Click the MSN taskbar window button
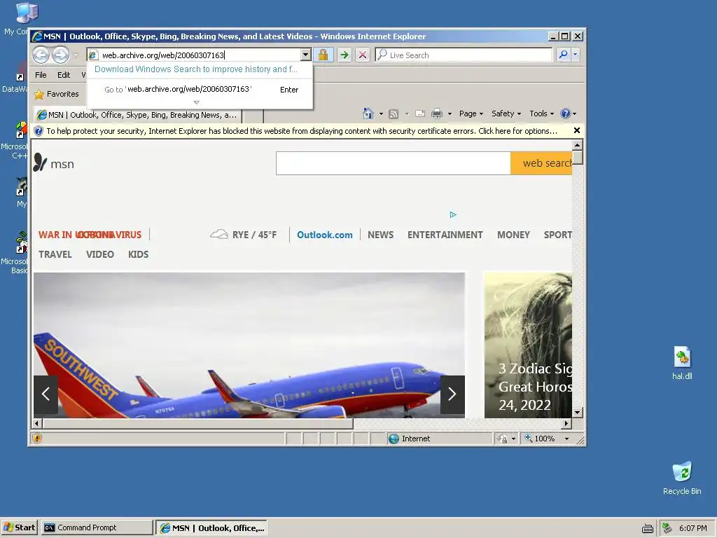The image size is (717, 538). (x=211, y=528)
